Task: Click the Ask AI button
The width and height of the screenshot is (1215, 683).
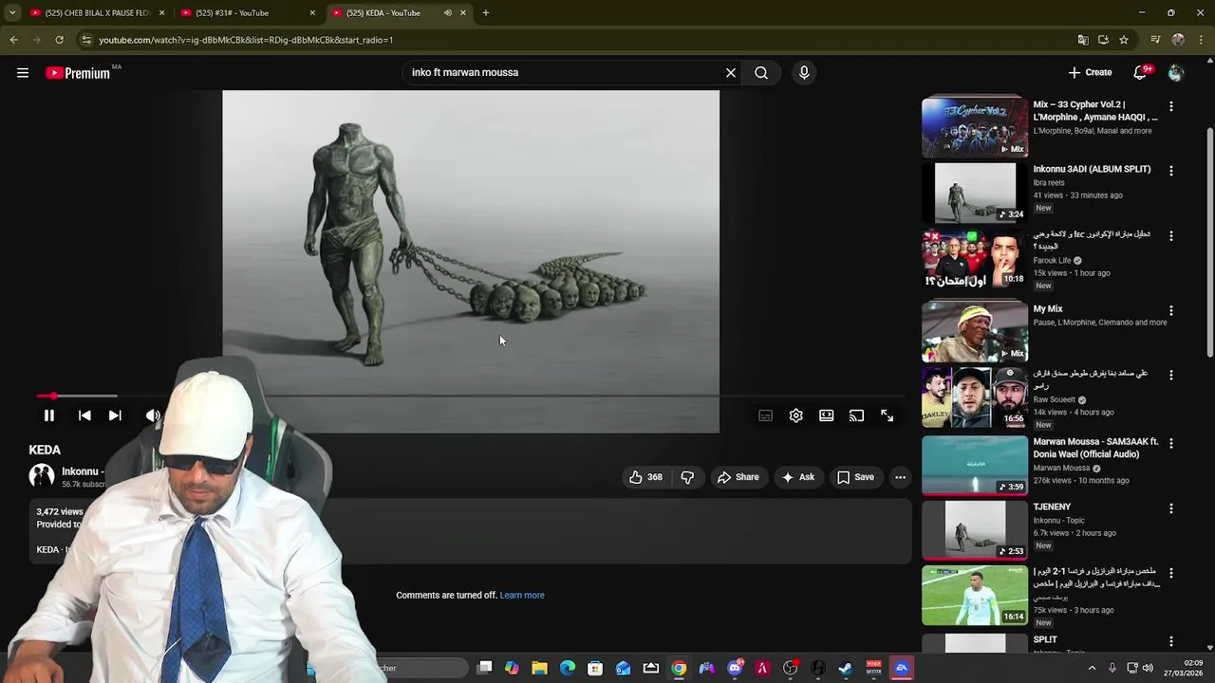Action: click(798, 477)
